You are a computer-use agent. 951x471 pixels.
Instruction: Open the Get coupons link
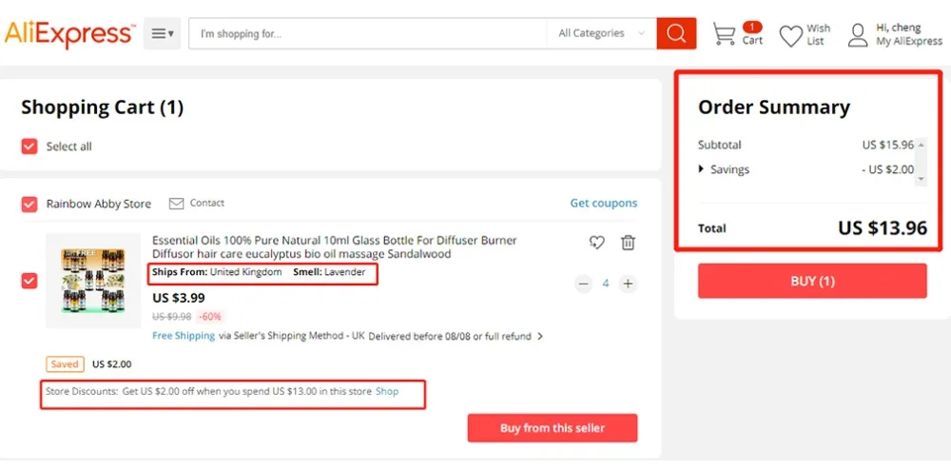coord(604,203)
